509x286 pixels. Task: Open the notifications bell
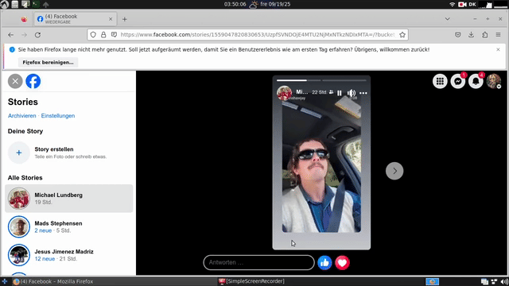[476, 81]
